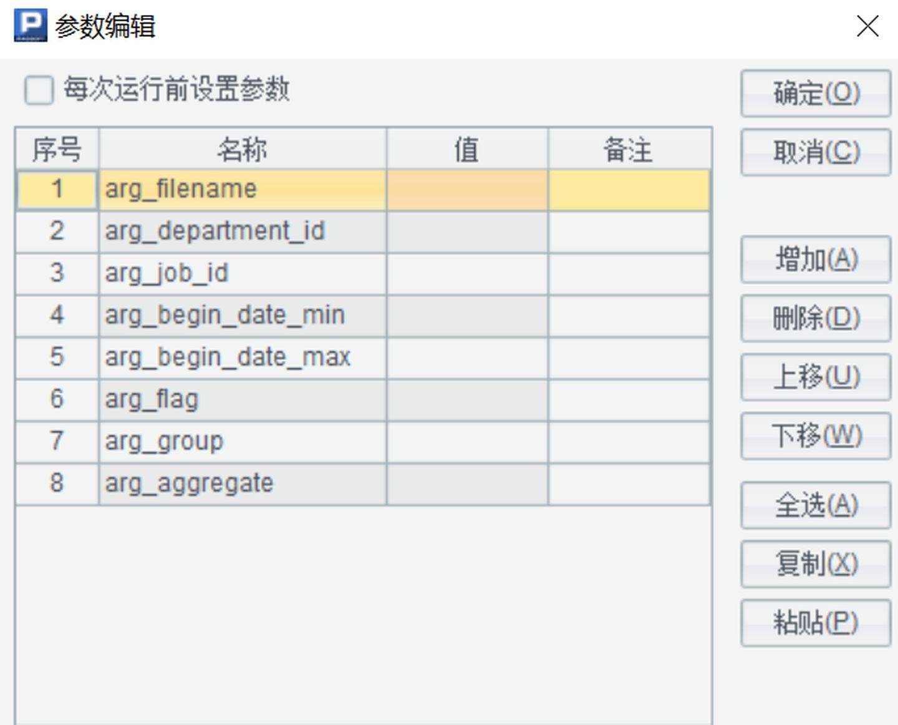Click the value cell for arg_filename

[467, 190]
